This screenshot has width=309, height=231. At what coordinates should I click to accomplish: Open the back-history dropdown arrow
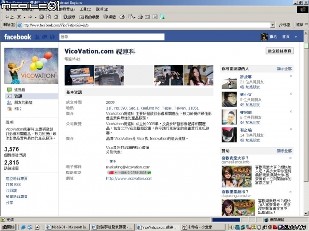tap(25, 17)
